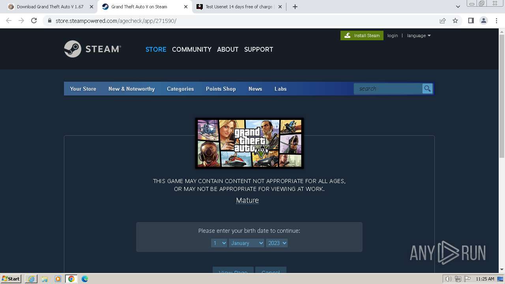Viewport: 505px width, 284px height.
Task: Click the Action Center flag icon
Action: click(468, 279)
